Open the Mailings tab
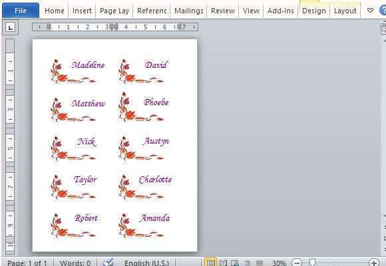Viewport: 386px width, 266px height. (x=189, y=11)
